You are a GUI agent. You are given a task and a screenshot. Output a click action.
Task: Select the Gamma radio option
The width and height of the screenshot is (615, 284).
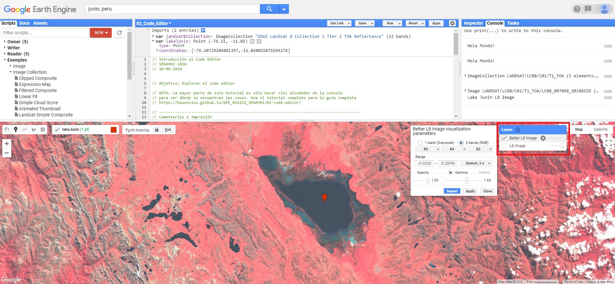450,172
